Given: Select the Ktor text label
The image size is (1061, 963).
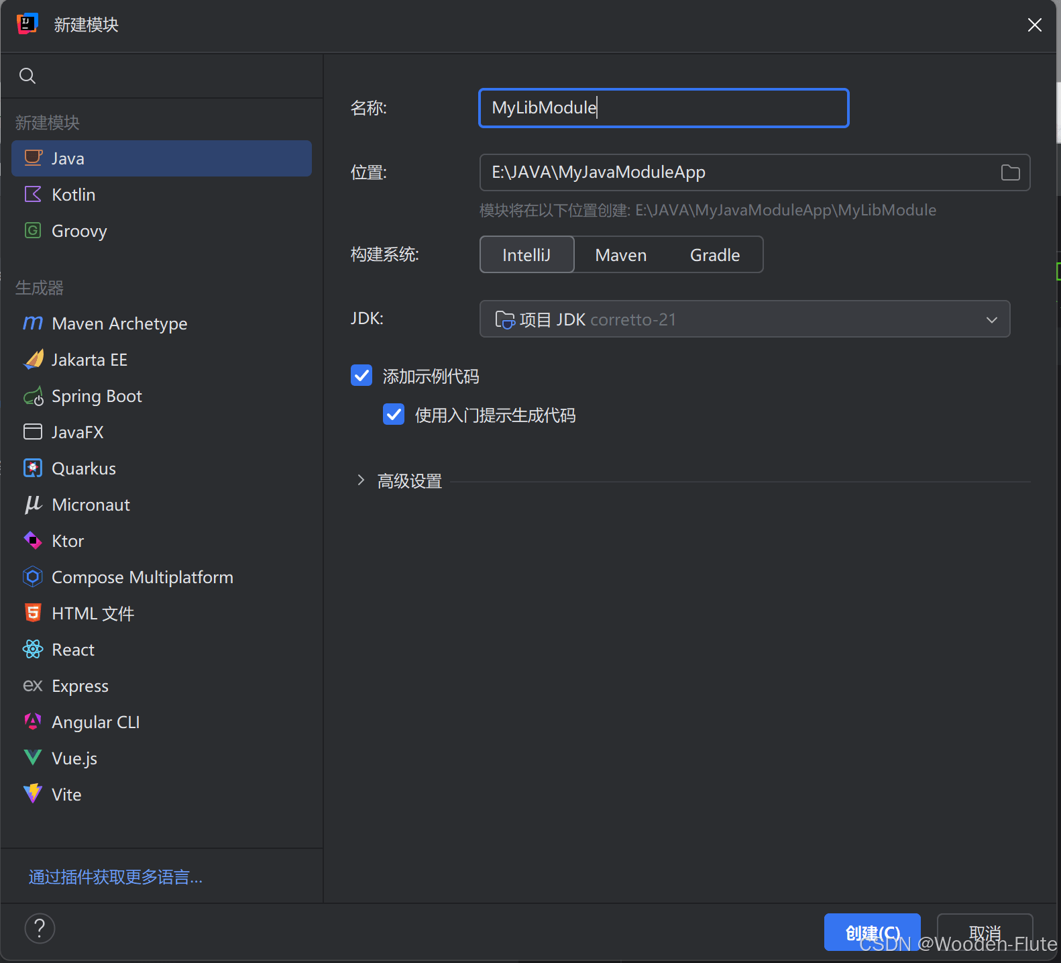Looking at the screenshot, I should pyautogui.click(x=68, y=541).
